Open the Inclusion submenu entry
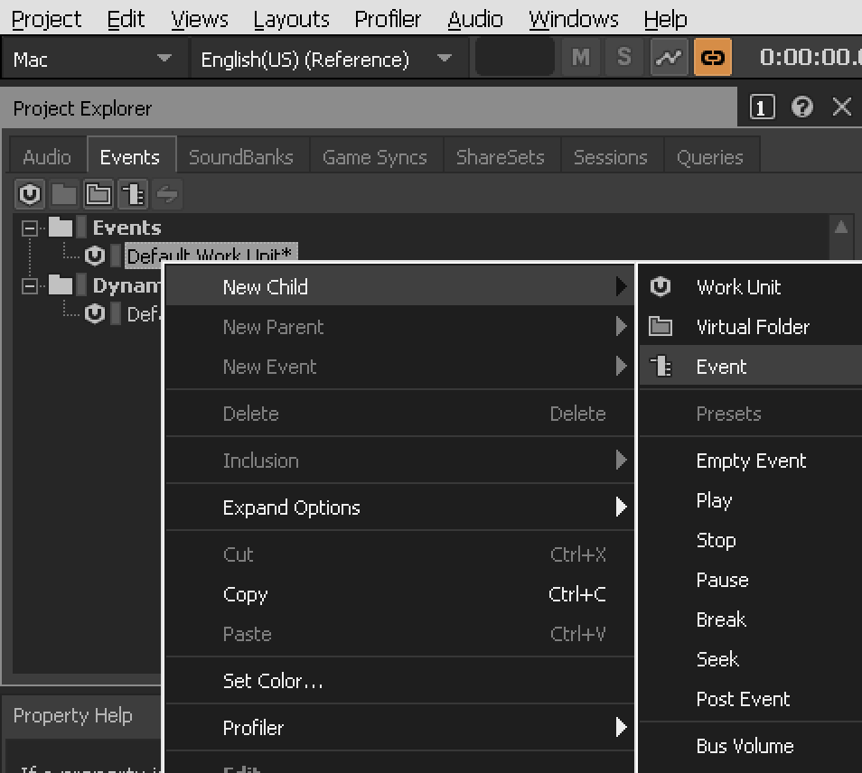The image size is (862, 773). click(399, 461)
